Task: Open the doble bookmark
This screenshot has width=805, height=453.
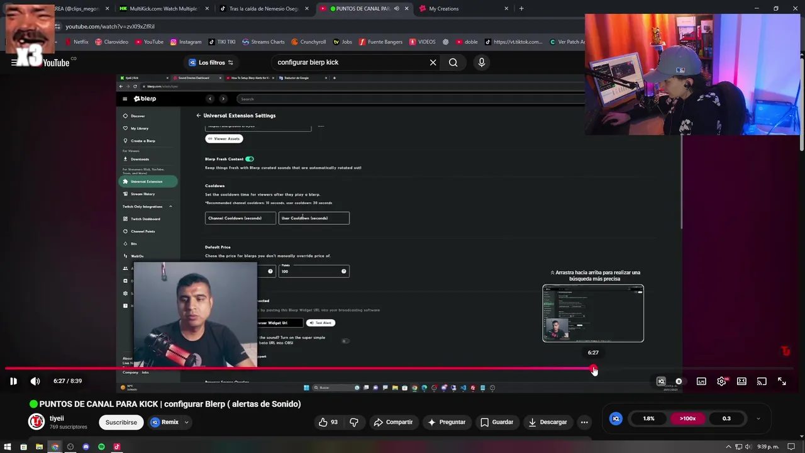Action: 467,42
